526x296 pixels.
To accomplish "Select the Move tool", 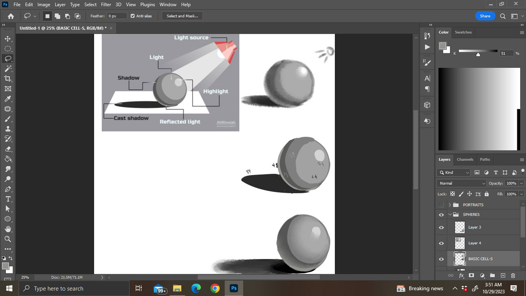I will [8, 38].
